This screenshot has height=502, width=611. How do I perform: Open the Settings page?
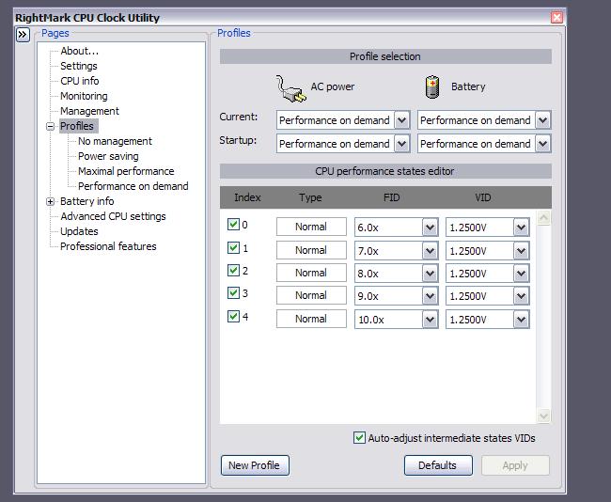point(79,66)
